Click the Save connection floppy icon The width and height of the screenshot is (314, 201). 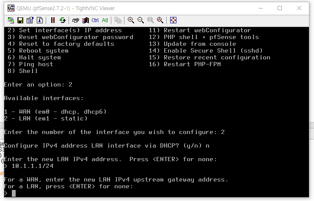pos(20,20)
